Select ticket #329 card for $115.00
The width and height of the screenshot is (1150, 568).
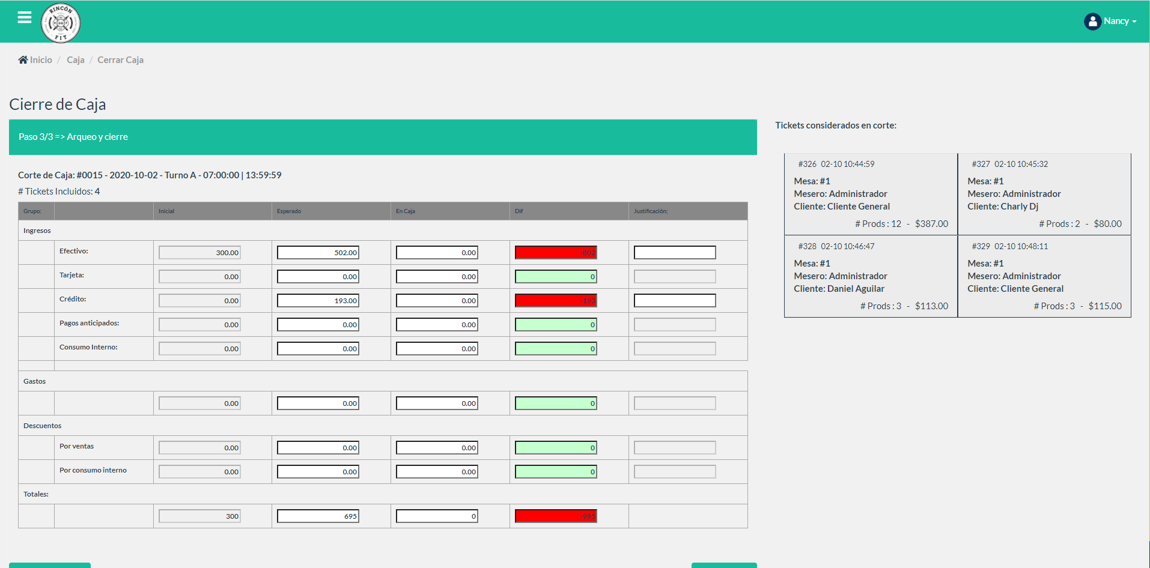pos(1044,277)
